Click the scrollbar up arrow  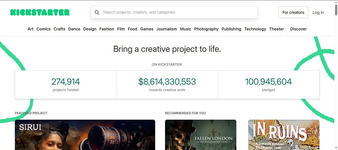click(x=336, y=2)
